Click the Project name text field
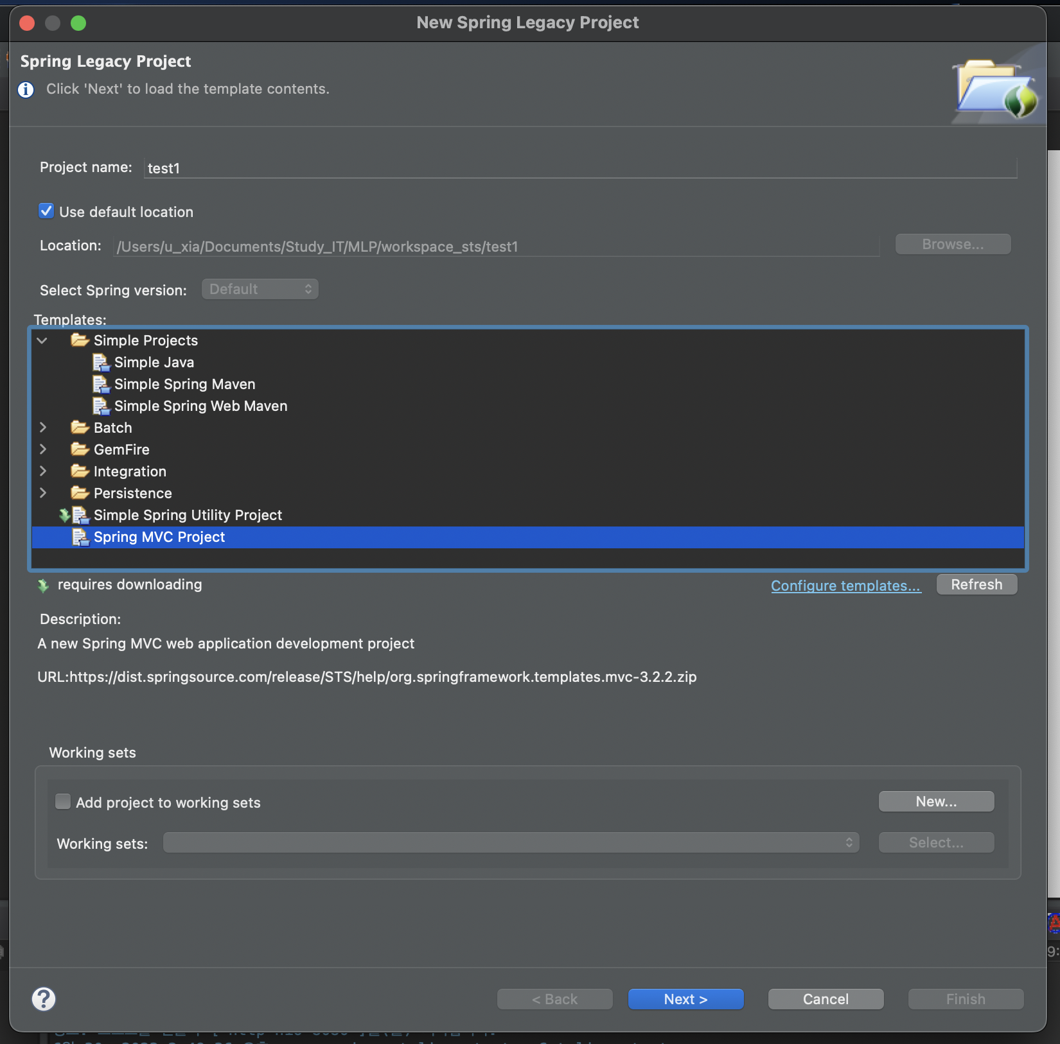 click(x=581, y=168)
